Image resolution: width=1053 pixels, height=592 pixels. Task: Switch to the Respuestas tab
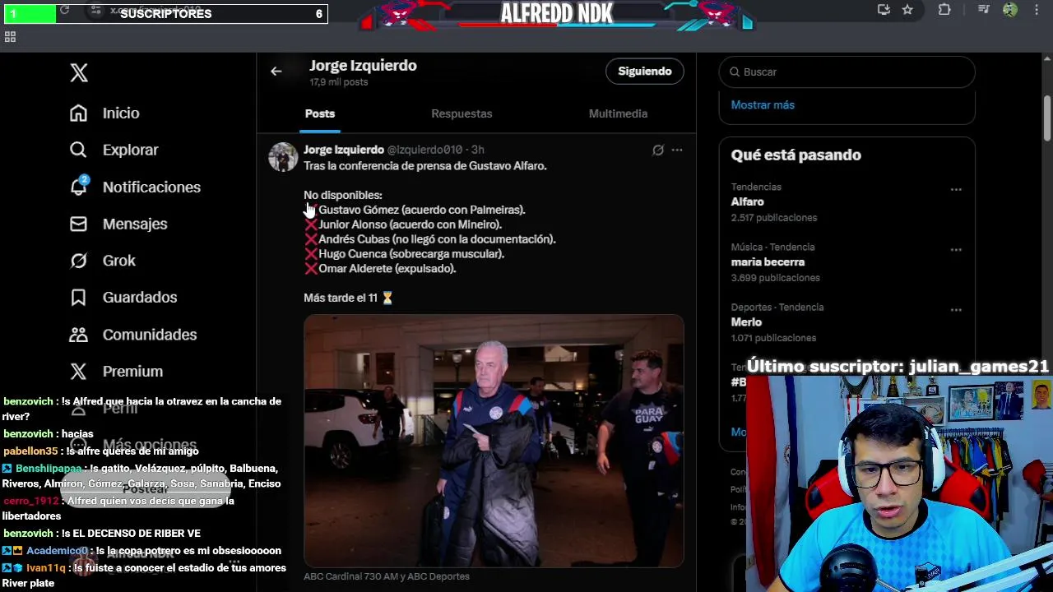click(462, 113)
